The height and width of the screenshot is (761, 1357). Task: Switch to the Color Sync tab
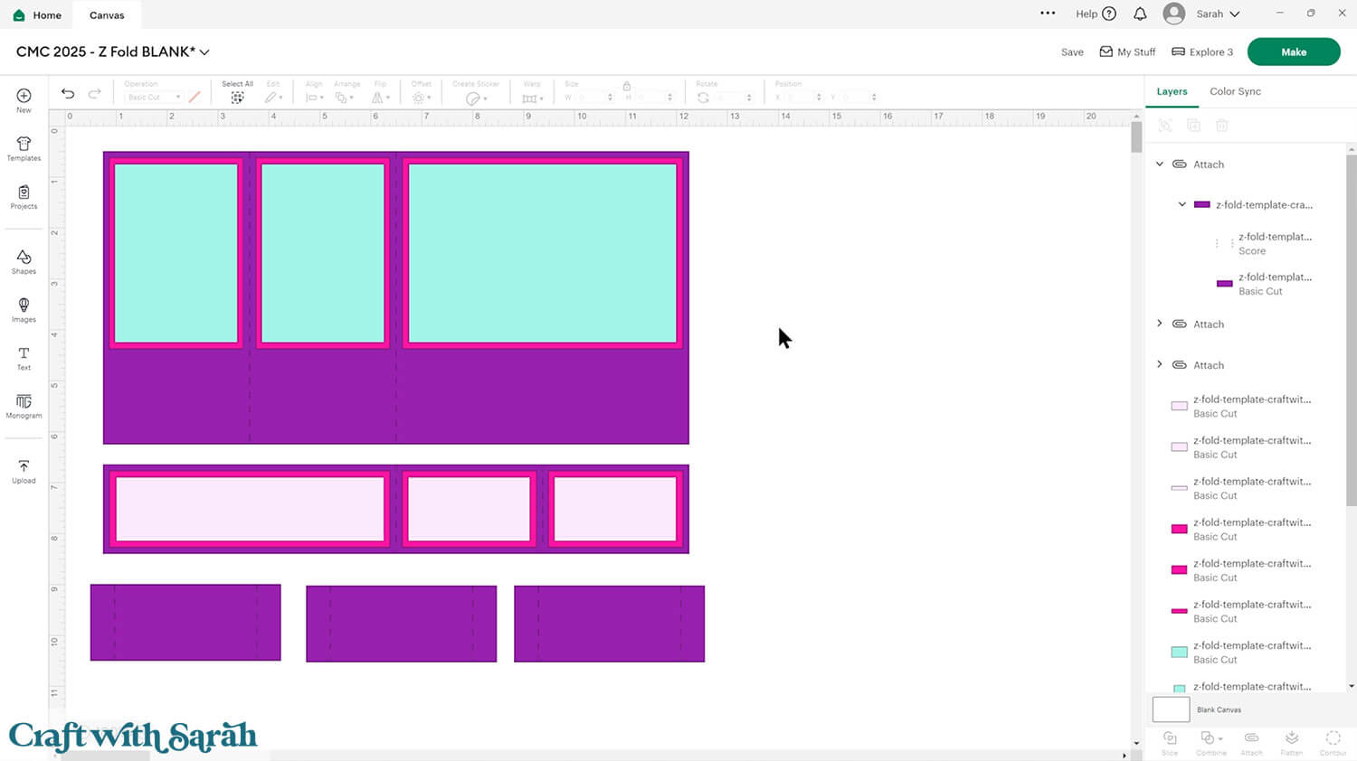[1235, 91]
